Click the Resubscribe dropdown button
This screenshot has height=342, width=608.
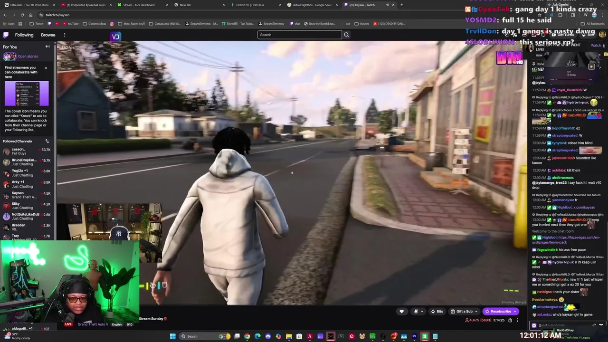point(501,312)
